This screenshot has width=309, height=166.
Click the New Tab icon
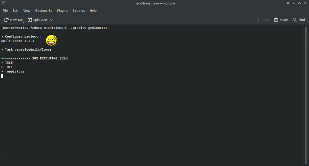[6, 20]
